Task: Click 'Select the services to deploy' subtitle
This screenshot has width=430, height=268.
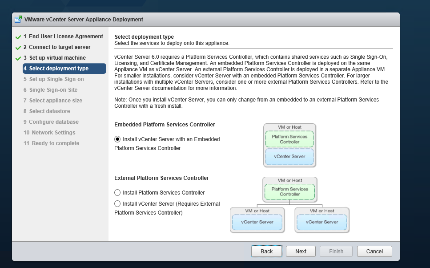Action: pyautogui.click(x=172, y=43)
